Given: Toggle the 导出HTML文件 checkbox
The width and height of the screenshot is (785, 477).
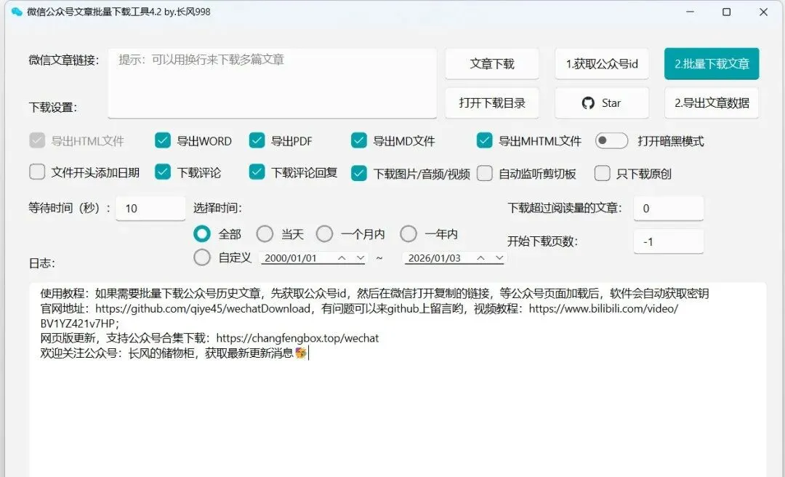Looking at the screenshot, I should (x=37, y=140).
